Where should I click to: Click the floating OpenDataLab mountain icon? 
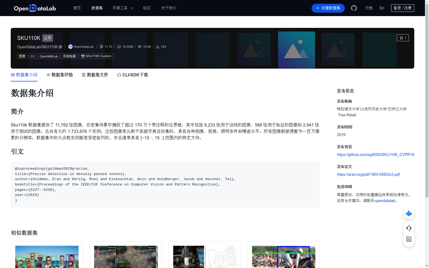coord(409,213)
